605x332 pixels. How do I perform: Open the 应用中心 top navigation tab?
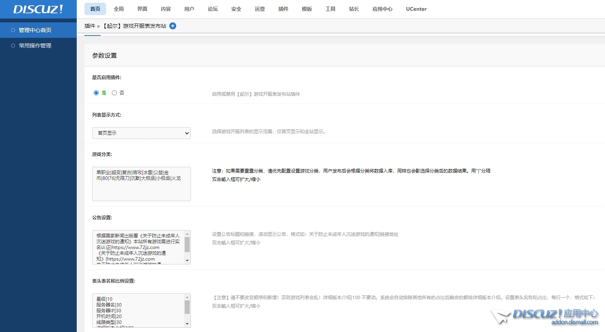pyautogui.click(x=383, y=9)
